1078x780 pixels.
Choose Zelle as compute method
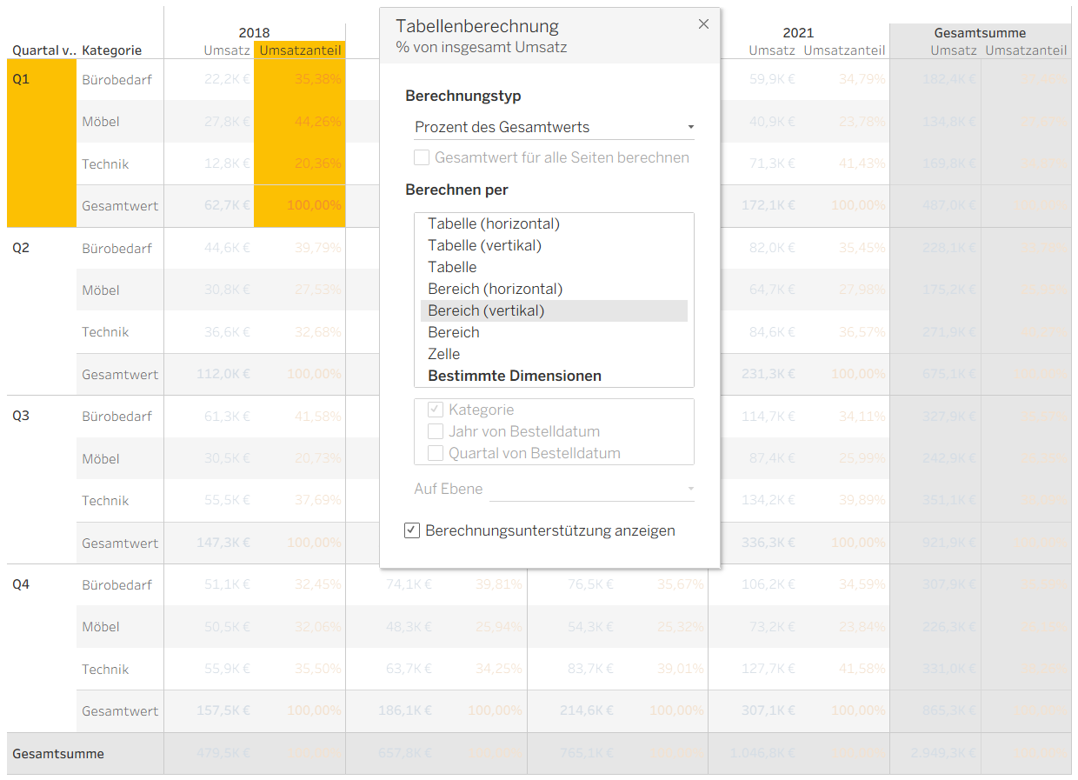tap(444, 354)
